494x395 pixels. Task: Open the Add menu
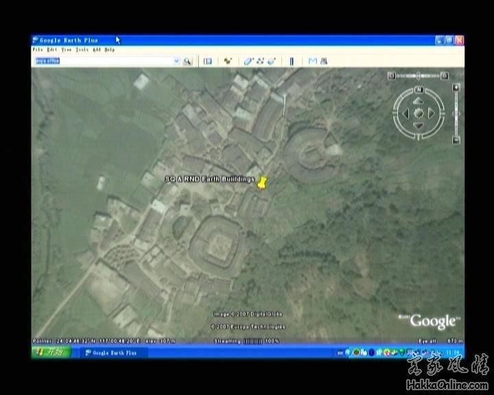coord(97,50)
